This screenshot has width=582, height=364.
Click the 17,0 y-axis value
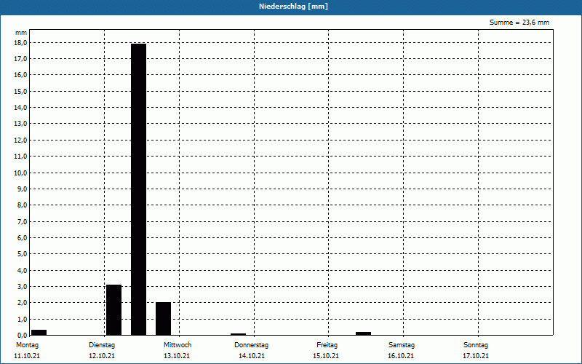point(21,59)
